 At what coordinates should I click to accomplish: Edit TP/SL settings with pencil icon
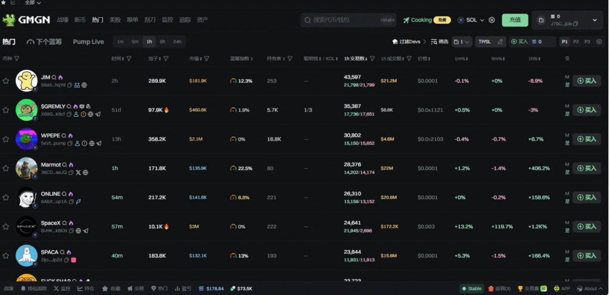click(500, 42)
